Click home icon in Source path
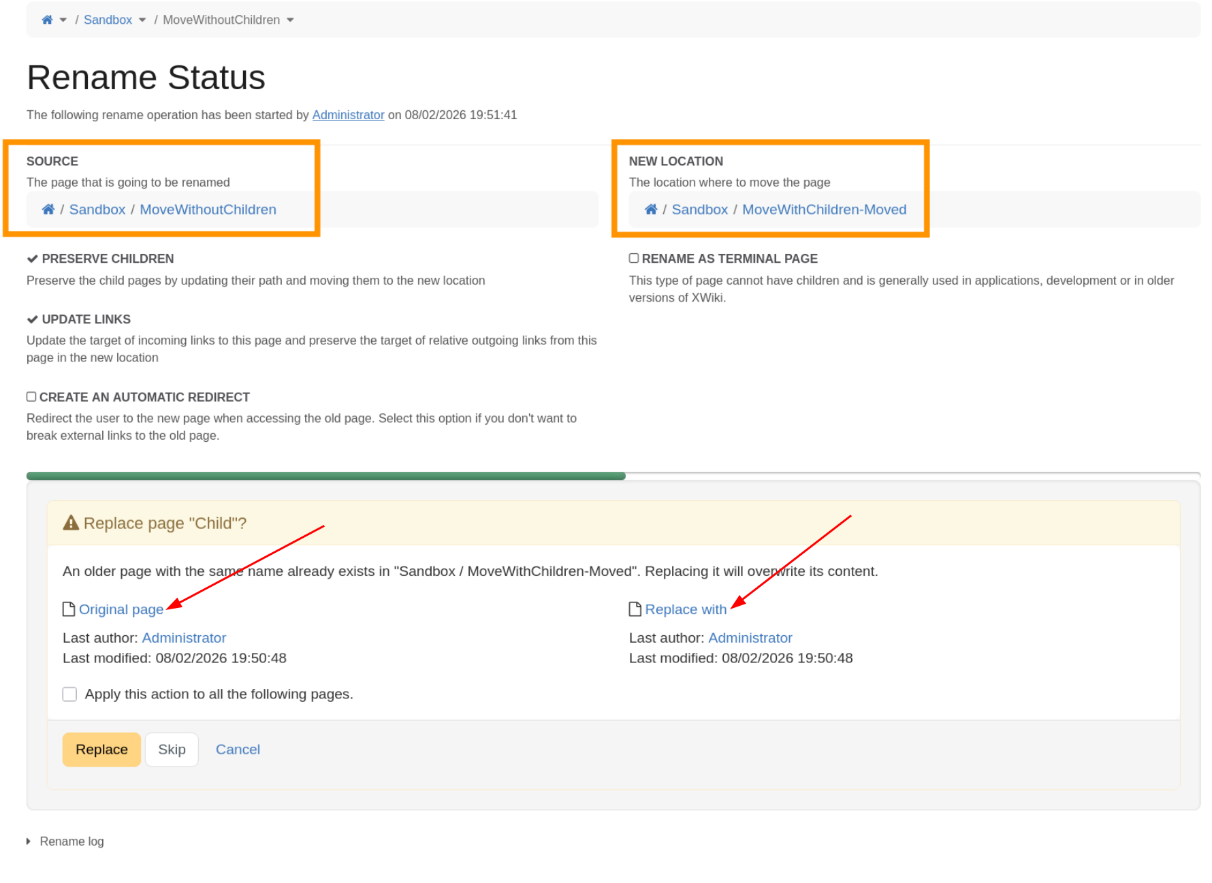Viewport: 1212px width, 883px height. pyautogui.click(x=48, y=210)
